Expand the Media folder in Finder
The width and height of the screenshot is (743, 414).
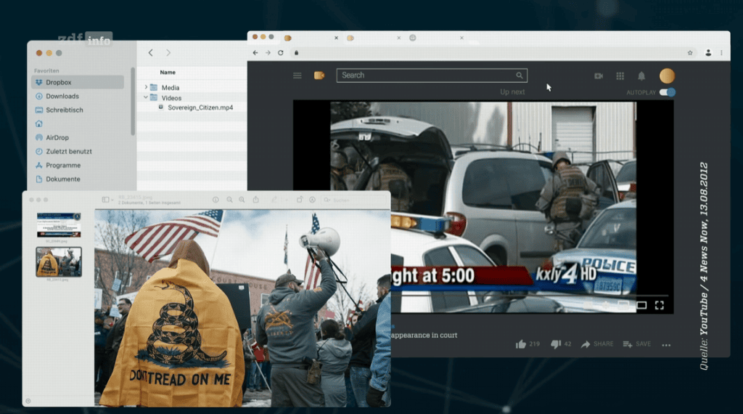click(146, 87)
